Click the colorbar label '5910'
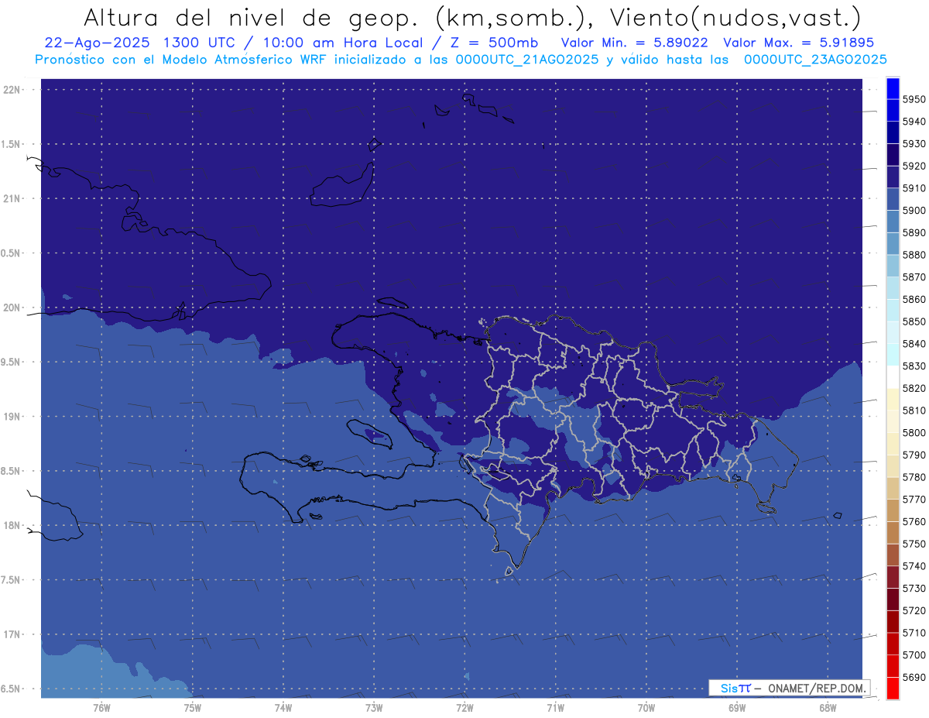Image resolution: width=929 pixels, height=718 pixels. pos(914,188)
